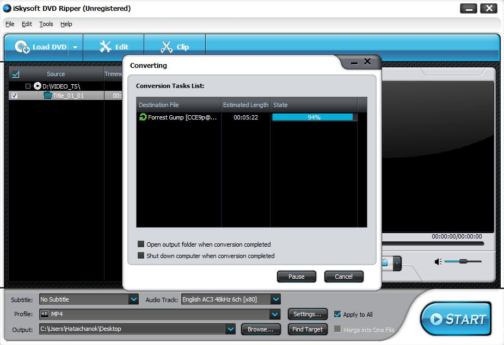The height and width of the screenshot is (345, 504).
Task: Click the 94% conversion progress bar
Action: click(314, 117)
